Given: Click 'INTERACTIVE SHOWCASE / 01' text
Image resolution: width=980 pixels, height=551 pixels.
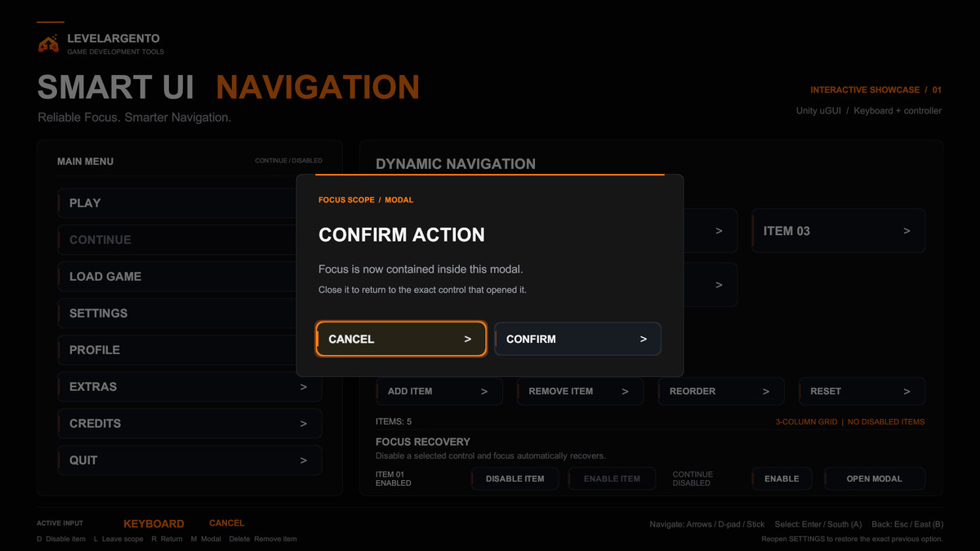Looking at the screenshot, I should tap(875, 90).
